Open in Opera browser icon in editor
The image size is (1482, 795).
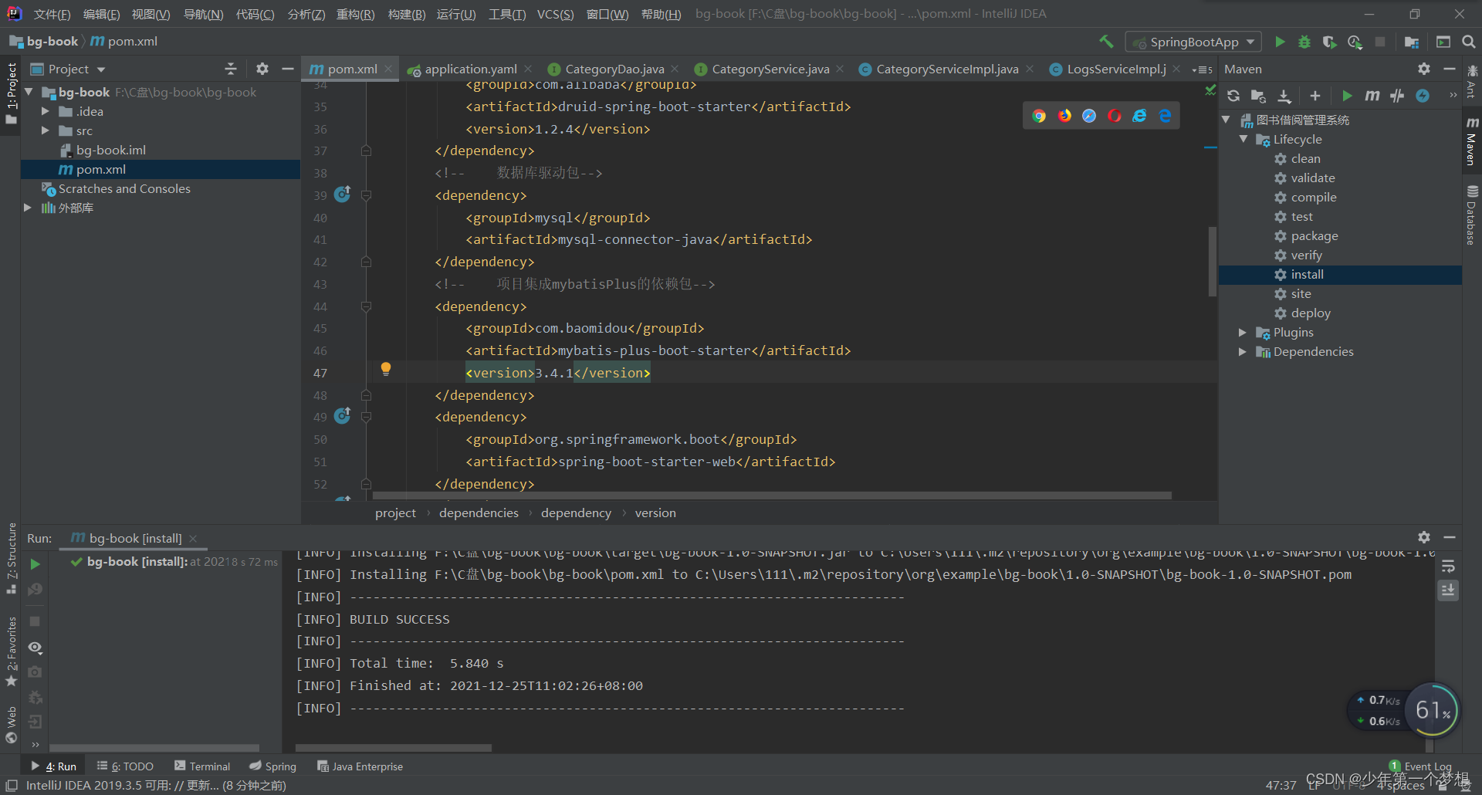(1115, 116)
